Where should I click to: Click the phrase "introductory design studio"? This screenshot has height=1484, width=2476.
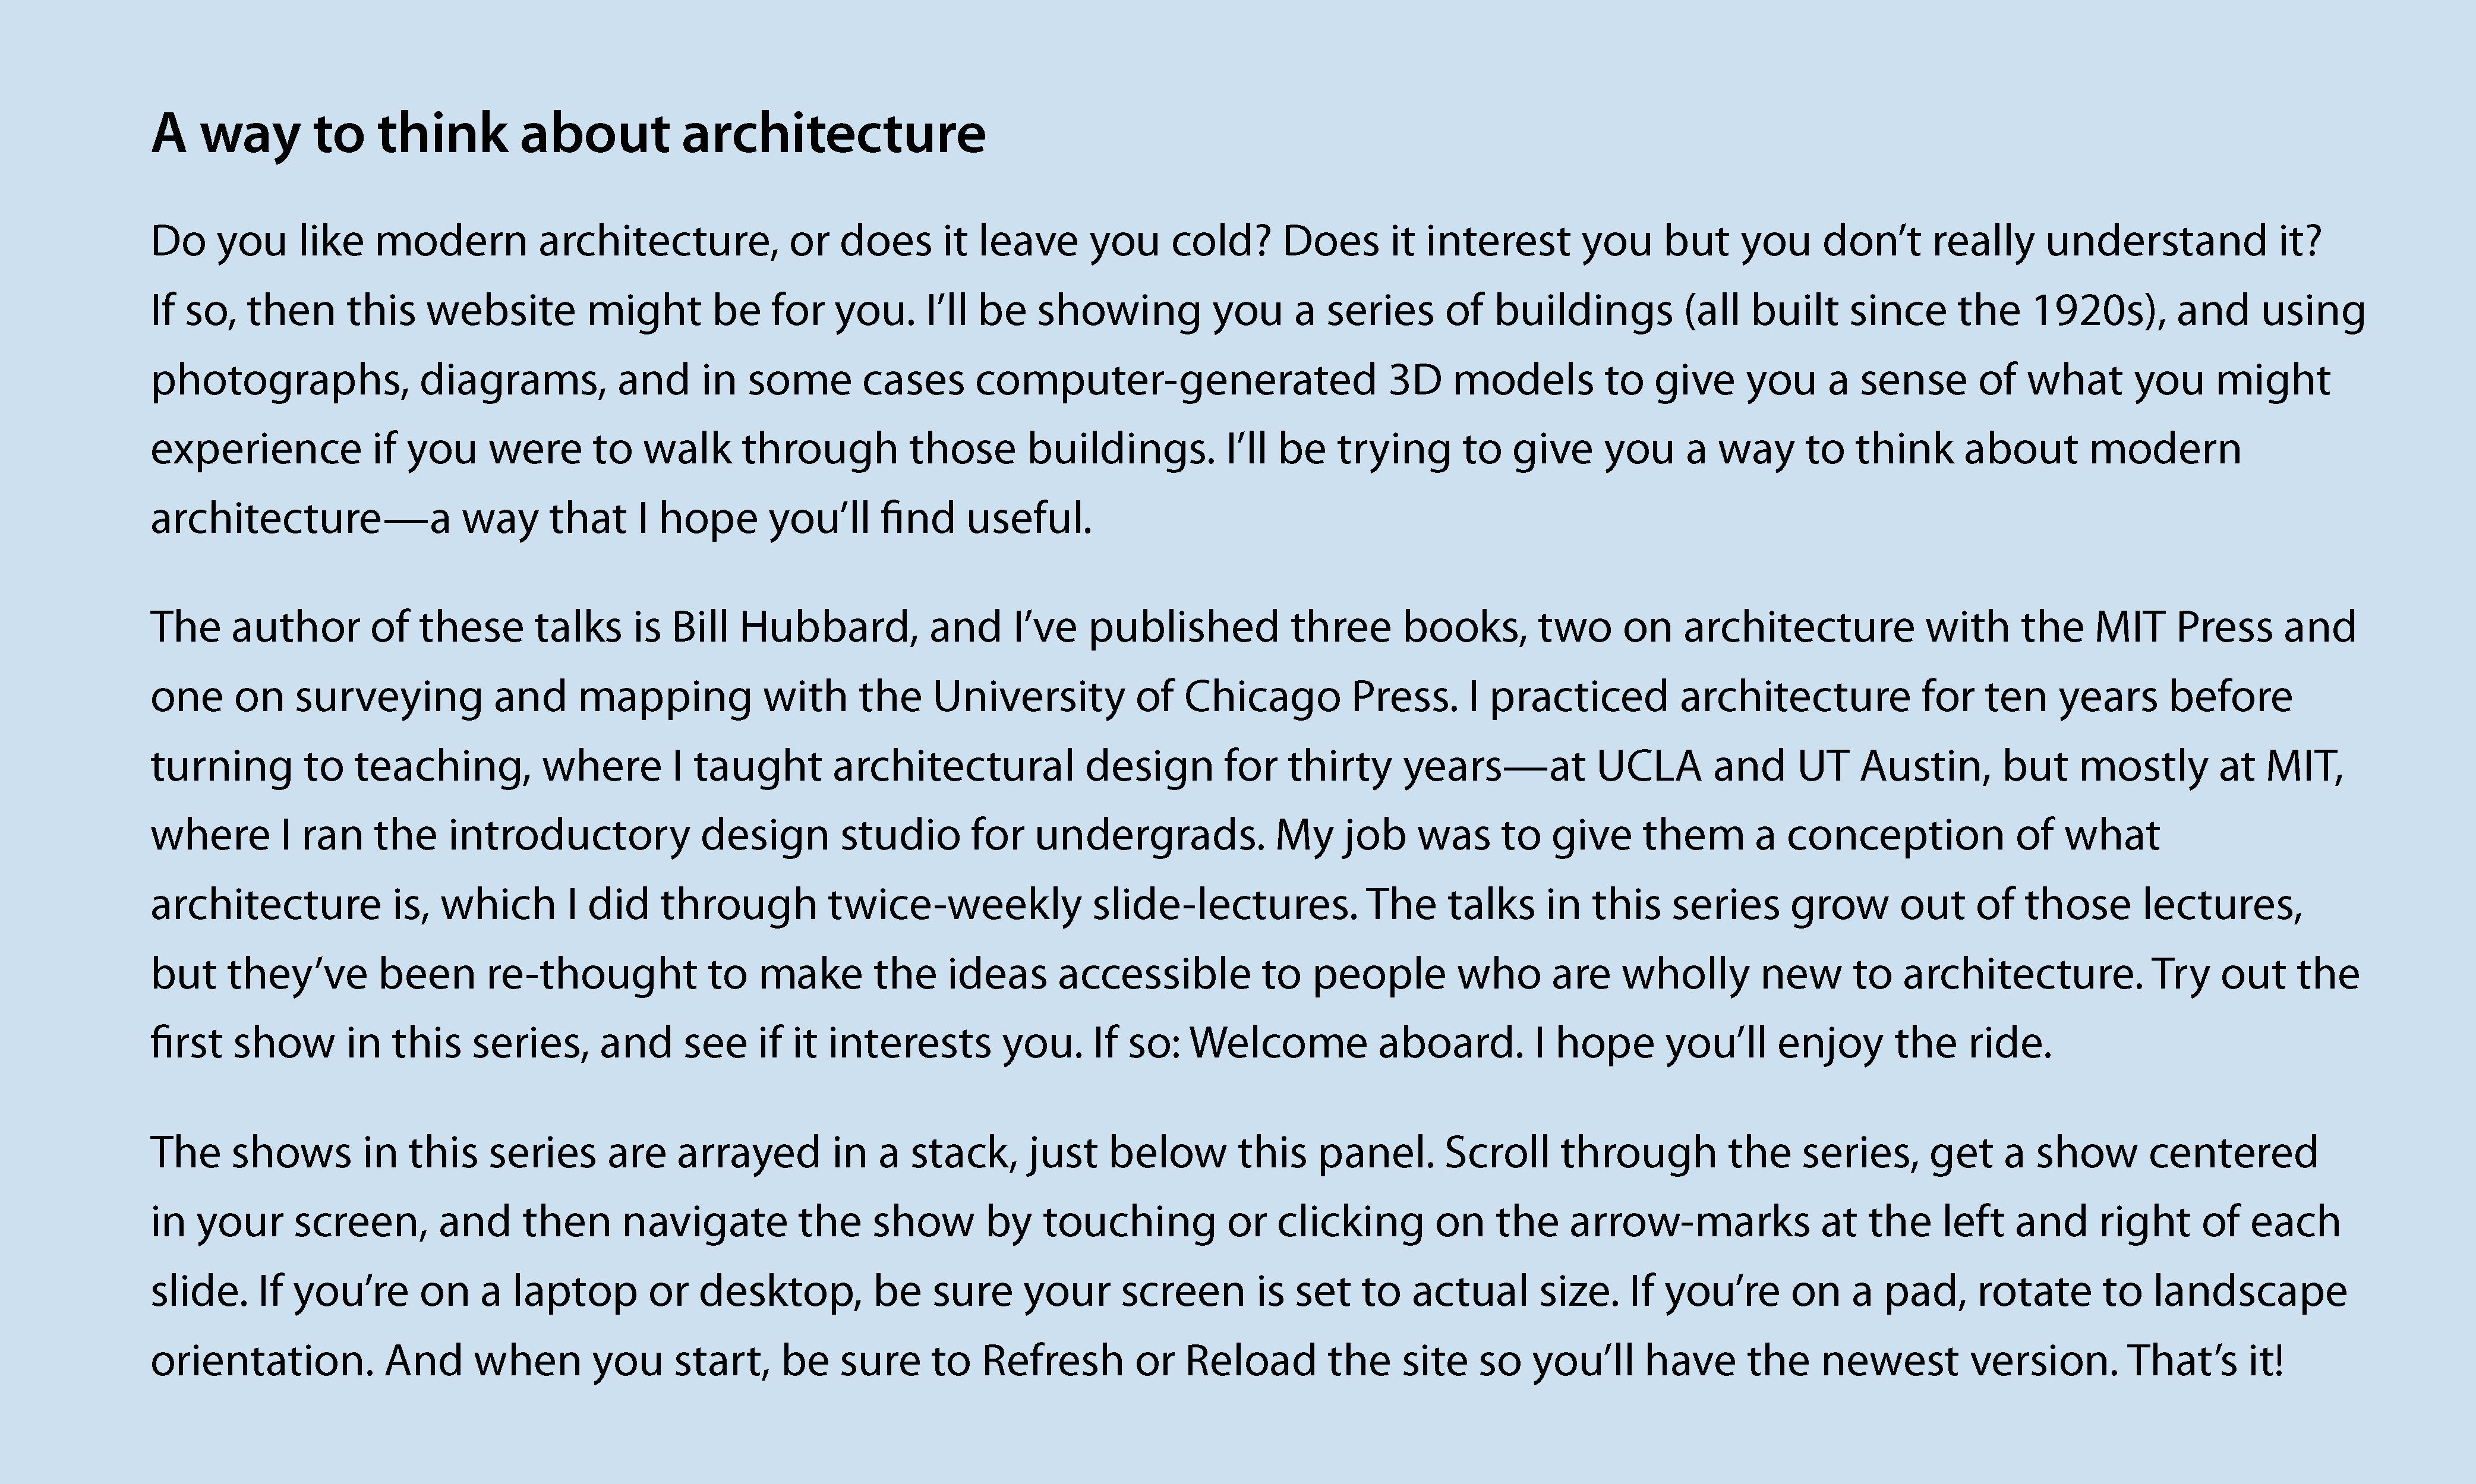click(703, 835)
